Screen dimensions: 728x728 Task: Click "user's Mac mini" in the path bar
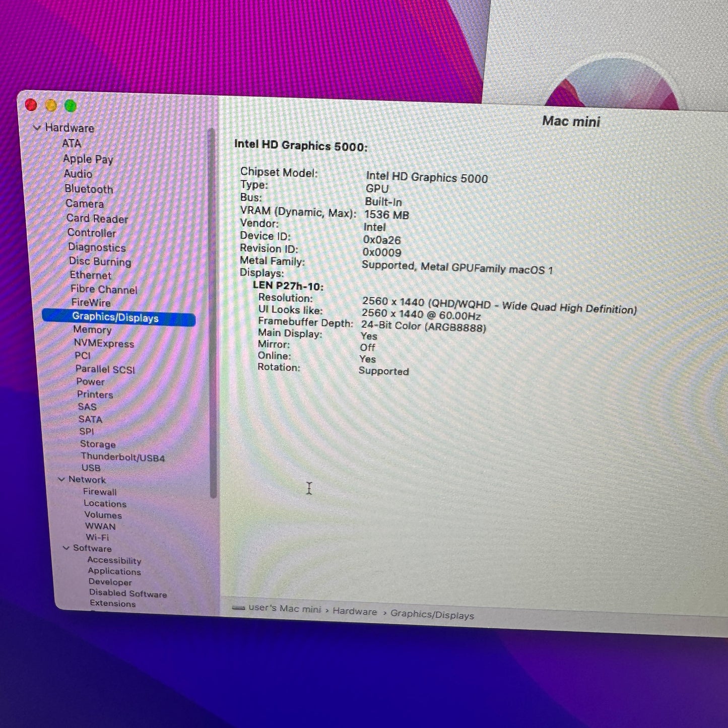point(285,609)
